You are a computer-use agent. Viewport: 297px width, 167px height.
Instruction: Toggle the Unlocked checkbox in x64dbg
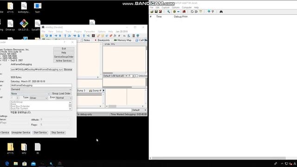point(137,76)
